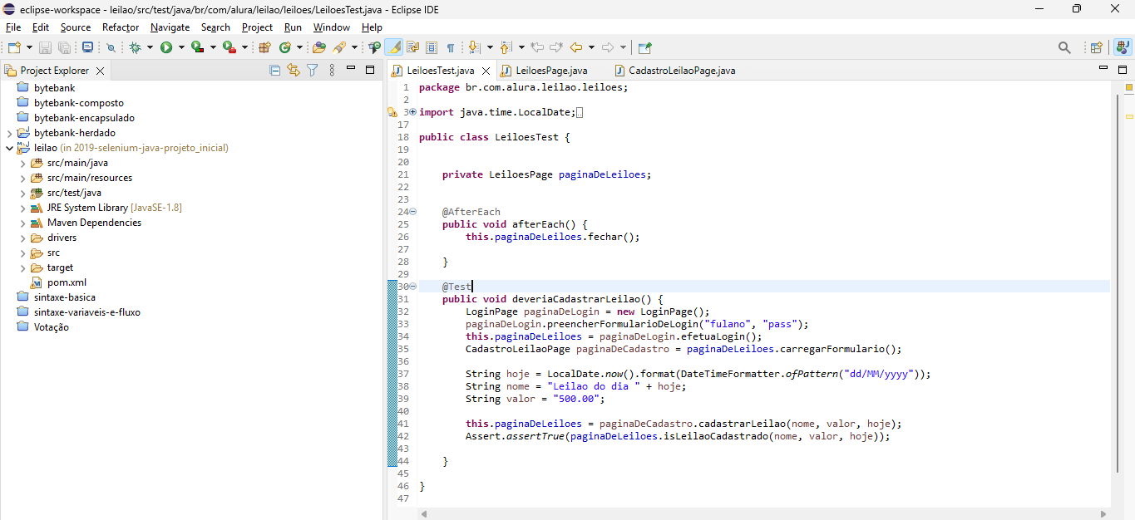Image resolution: width=1135 pixels, height=520 pixels.
Task: Select the sintaxe-basica project
Action: (65, 297)
